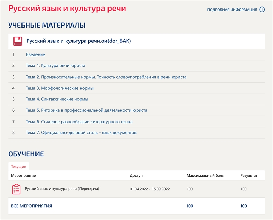Screen dimensions: 273x220
Task: Open Тема 7. Официально-деловой стиль link
Action: tap(81, 133)
